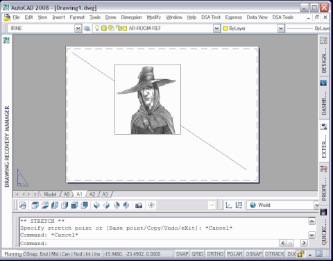Image resolution: width=333 pixels, height=261 pixels.
Task: Open the External References palette icon
Action: (324, 126)
